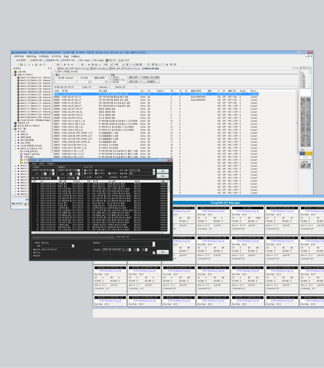Open the I/O 타입 filter dropdown
This screenshot has height=368, width=324.
point(89,82)
